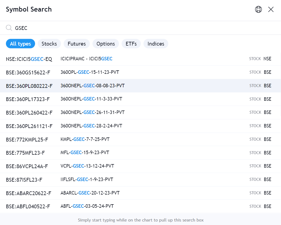The height and width of the screenshot is (225, 281).
Task: Click description MFL-GSEC-15-9-23-PVT
Action: click(x=85, y=153)
